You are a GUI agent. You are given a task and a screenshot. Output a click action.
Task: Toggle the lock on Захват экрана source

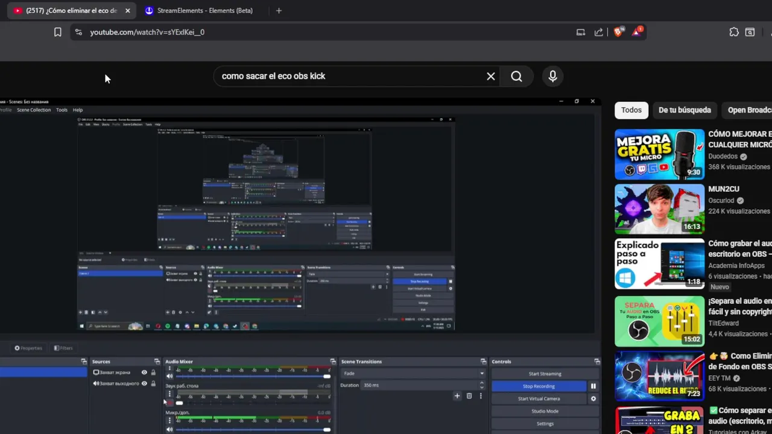point(153,373)
